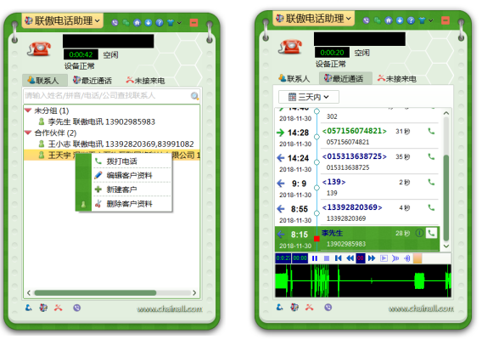This screenshot has height=345, width=482.
Task: Select 联系人 tab in the contacts window
Action: pos(45,81)
